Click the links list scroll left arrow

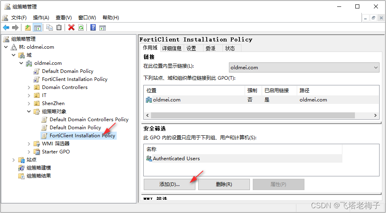point(147,115)
